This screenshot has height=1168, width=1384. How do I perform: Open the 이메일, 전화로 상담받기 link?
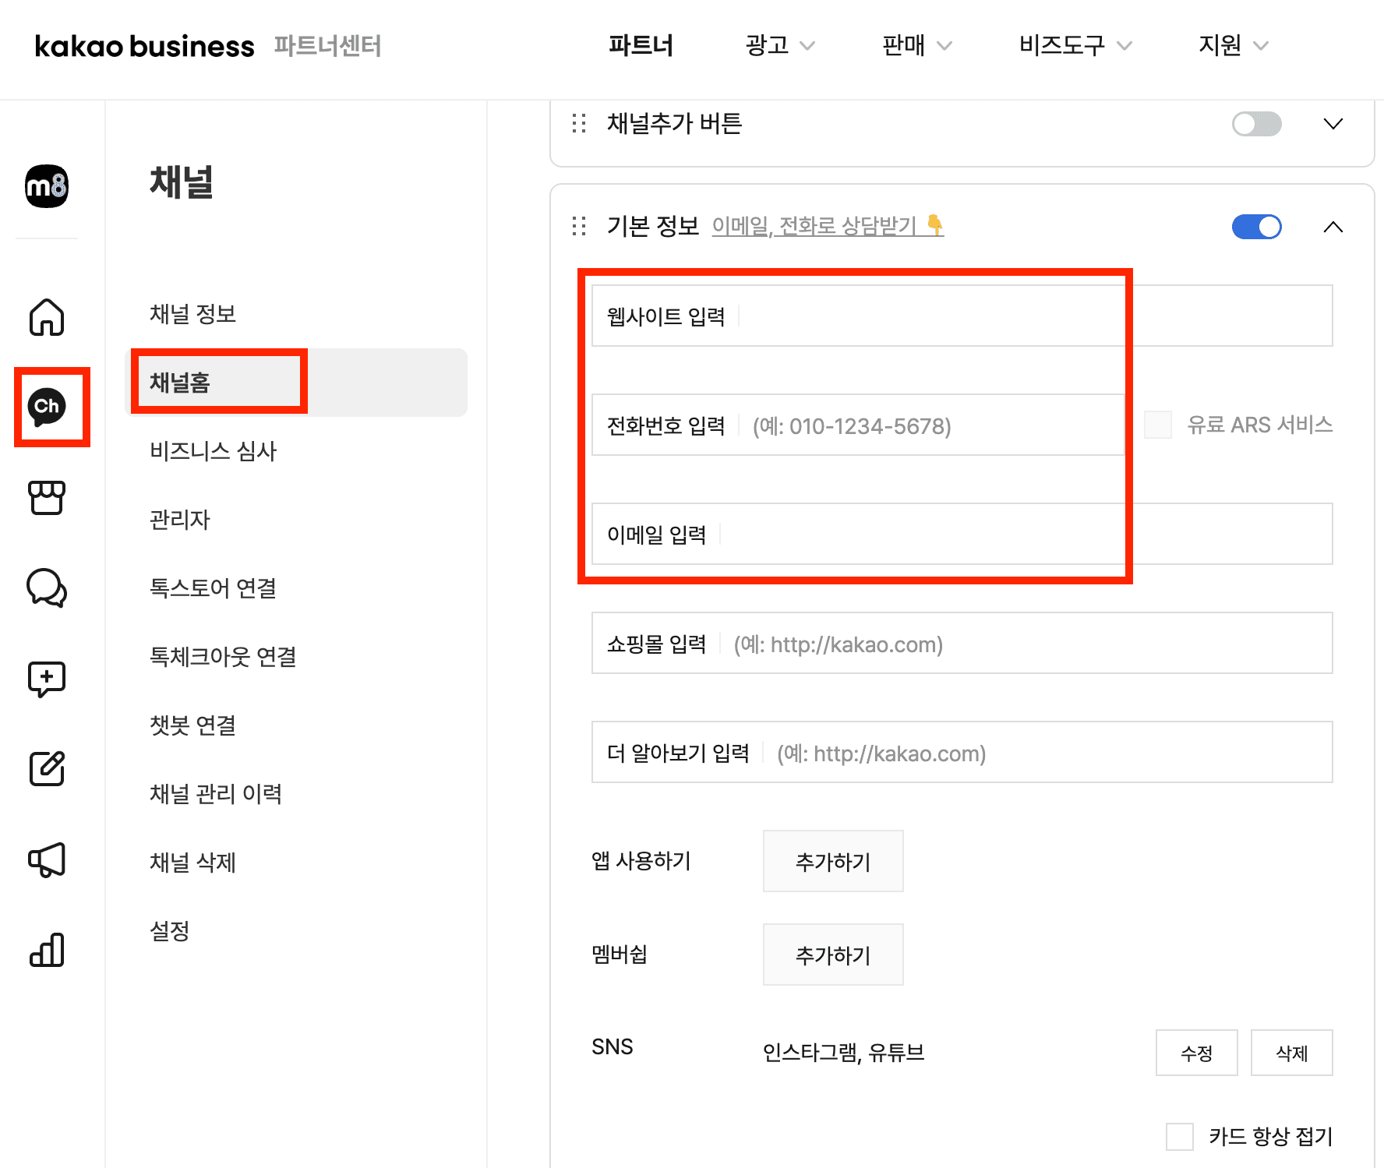[827, 226]
